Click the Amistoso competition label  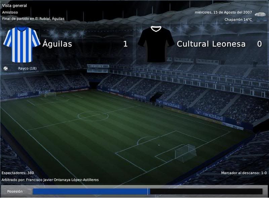10,12
